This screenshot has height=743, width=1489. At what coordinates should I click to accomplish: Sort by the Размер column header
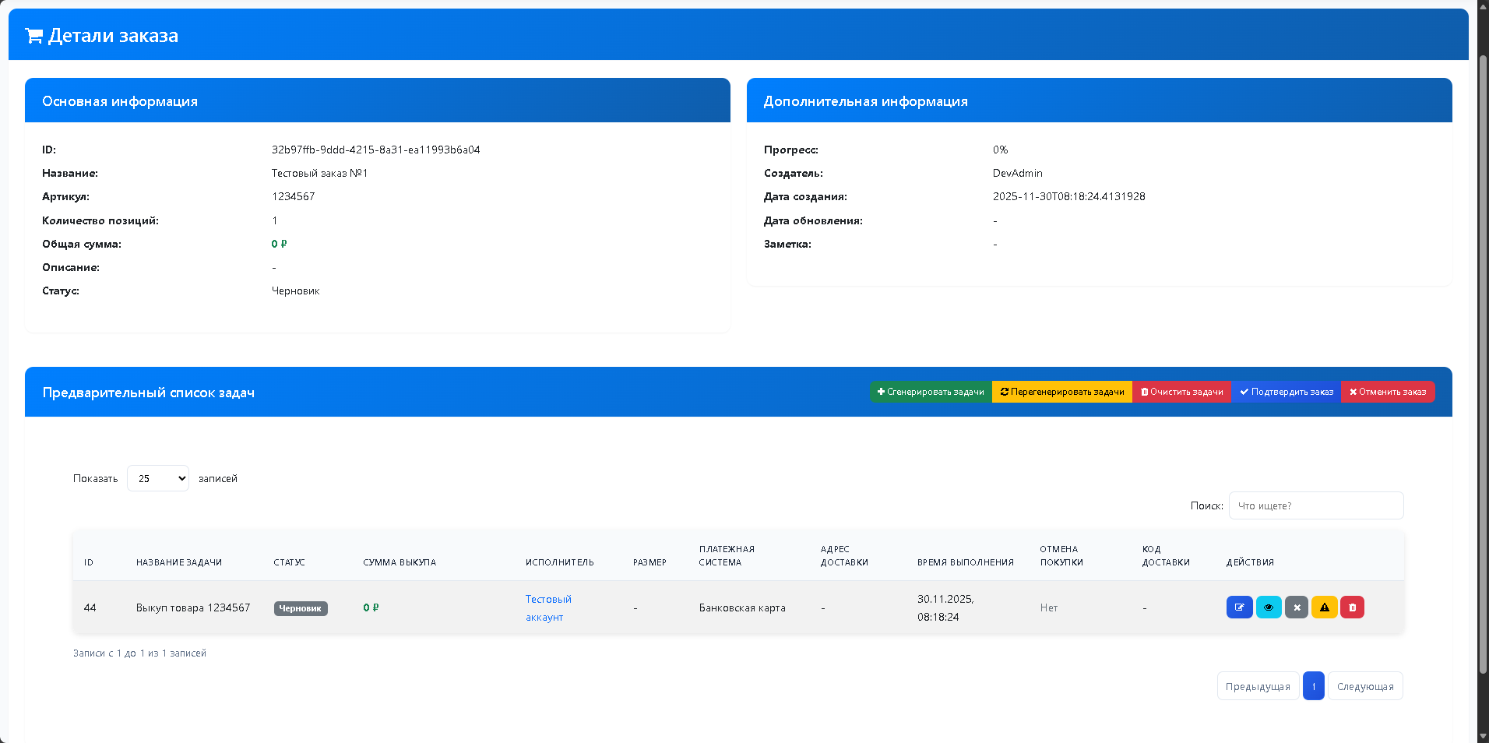[649, 562]
